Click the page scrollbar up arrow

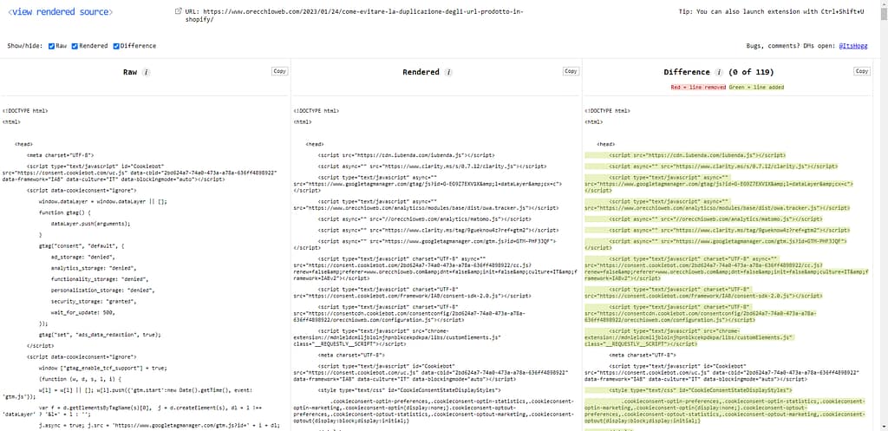pos(884,3)
